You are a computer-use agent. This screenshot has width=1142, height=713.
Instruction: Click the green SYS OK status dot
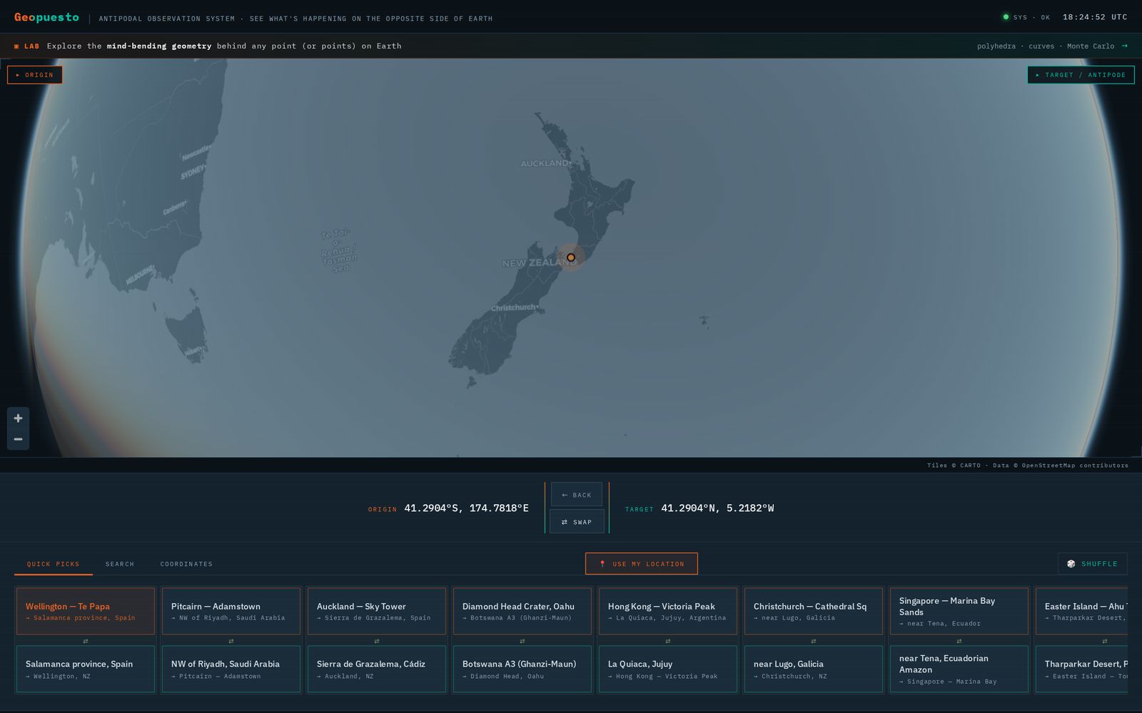[1006, 17]
